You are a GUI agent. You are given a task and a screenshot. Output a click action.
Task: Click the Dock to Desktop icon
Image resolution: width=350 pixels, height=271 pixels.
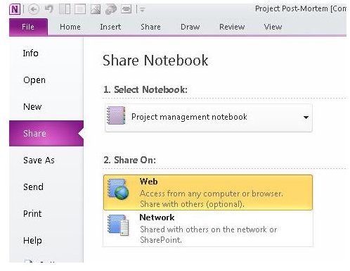[65, 9]
